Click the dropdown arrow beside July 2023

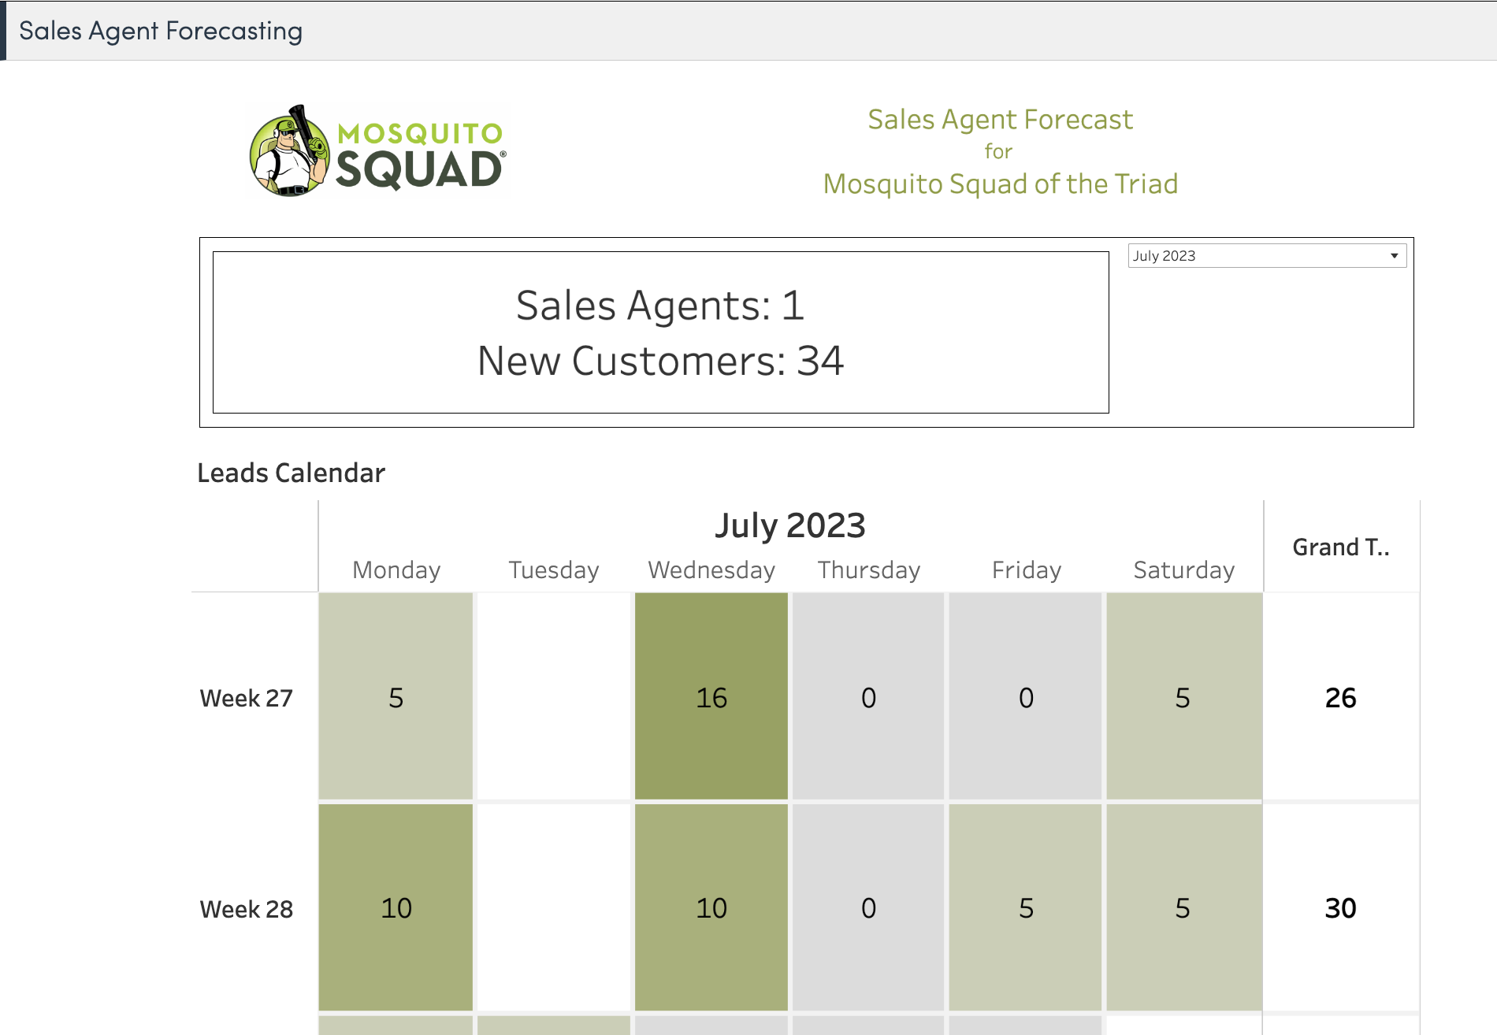click(x=1394, y=256)
